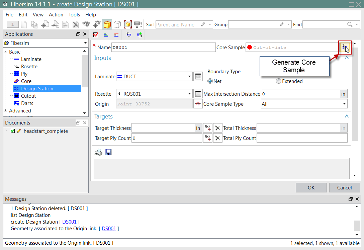The height and width of the screenshot is (250, 364).
Task: Select Cutout in the Basic tree
Action: pos(28,96)
